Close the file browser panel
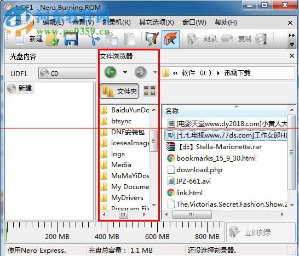This screenshot has width=299, height=256. pyautogui.click(x=292, y=56)
